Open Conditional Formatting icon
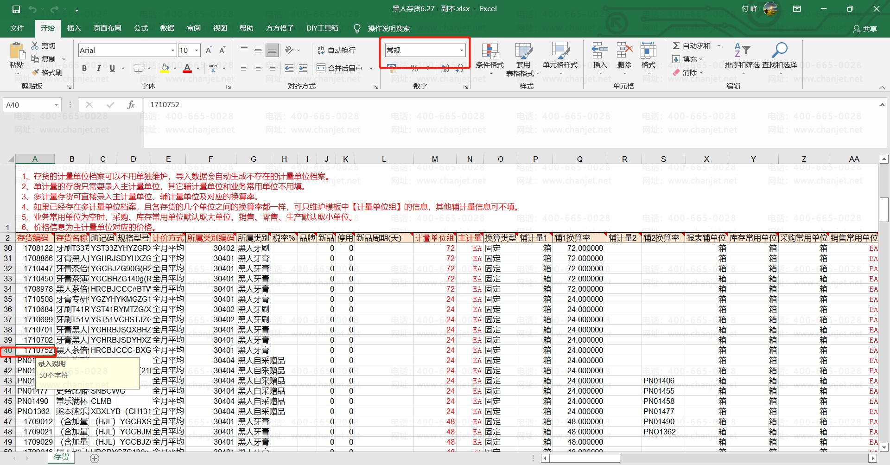The width and height of the screenshot is (890, 465). pos(490,51)
